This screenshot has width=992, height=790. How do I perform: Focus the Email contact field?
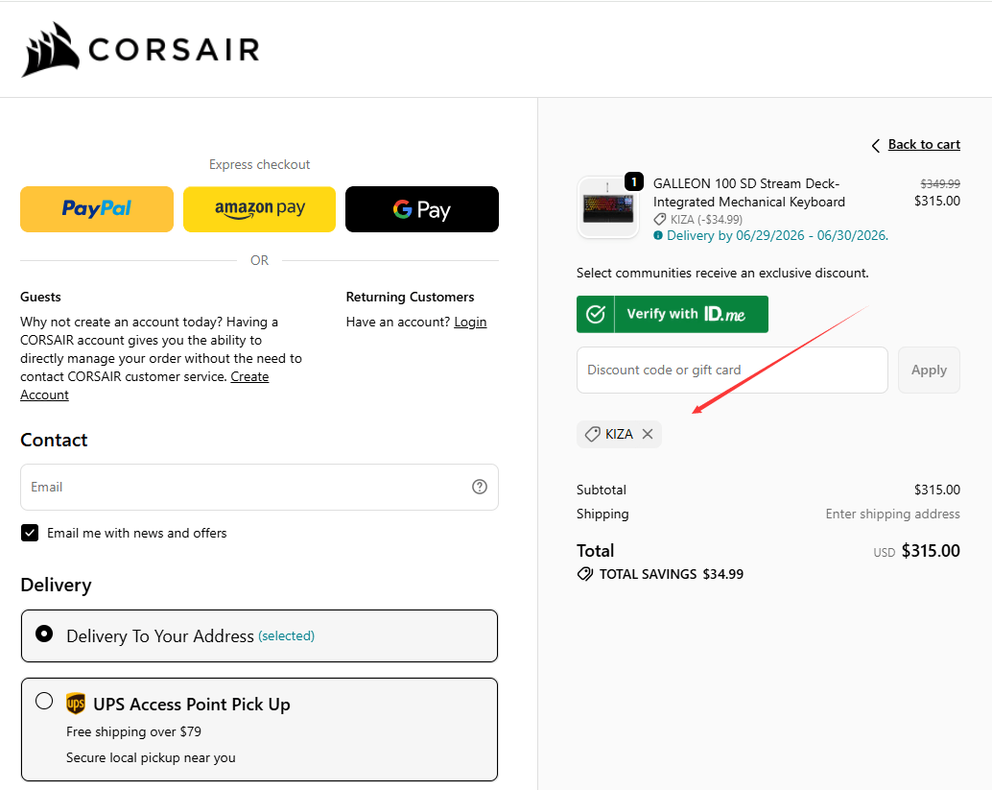[x=259, y=487]
